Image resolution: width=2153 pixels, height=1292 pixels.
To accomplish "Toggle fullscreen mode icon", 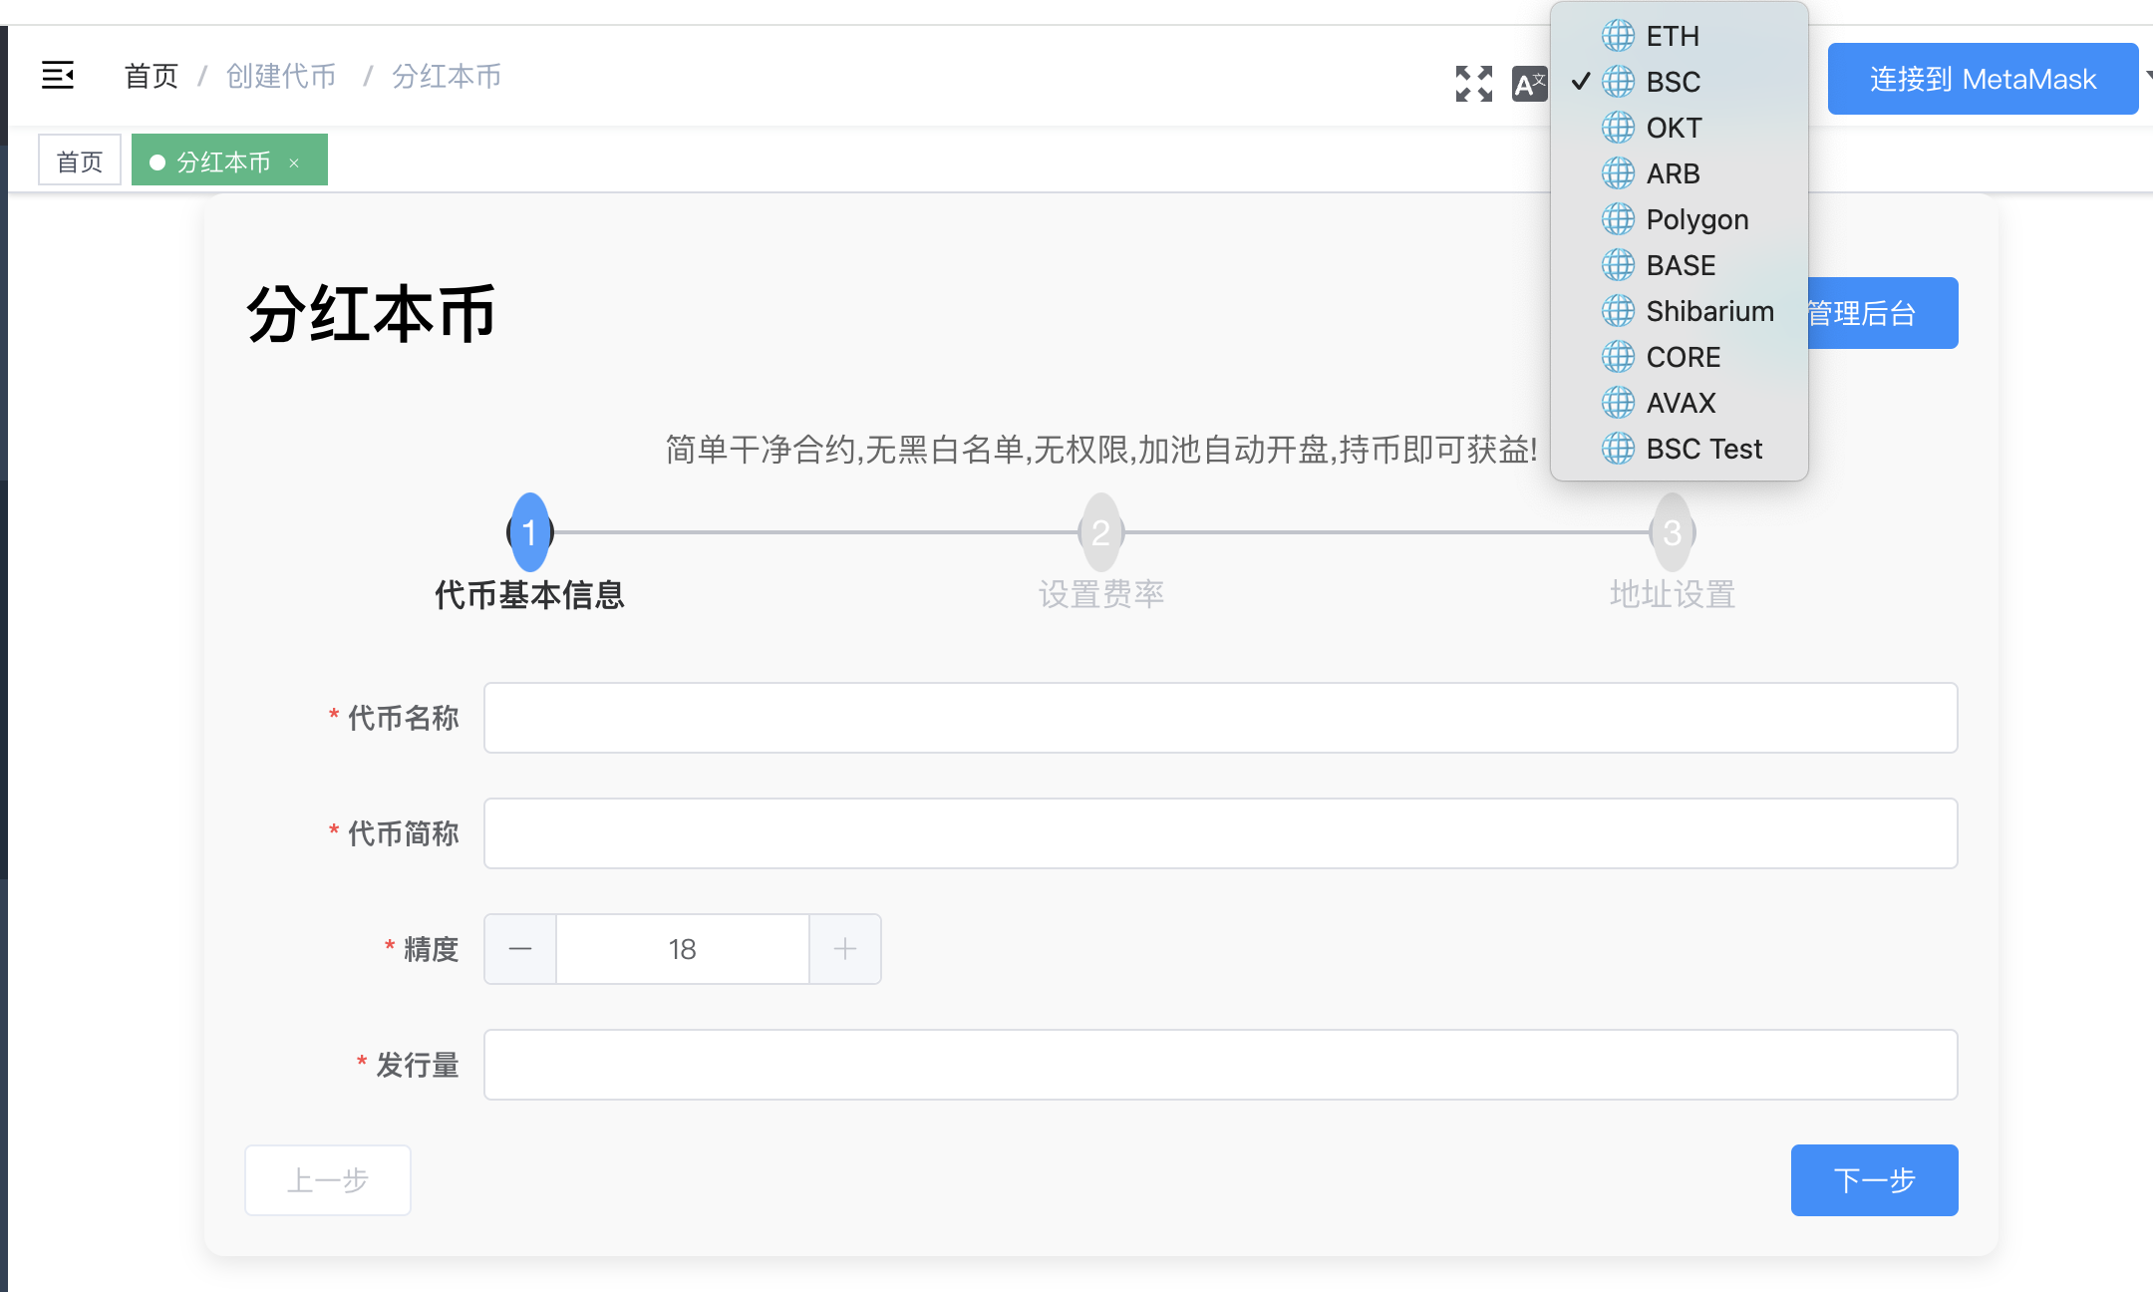I will click(x=1473, y=84).
